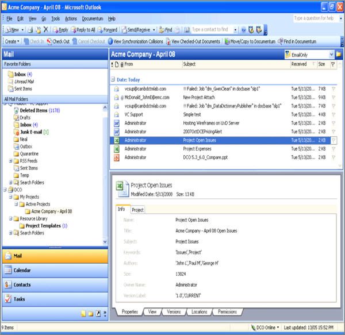Collapse the My Projects node
345x335 pixels.
pos(10,197)
